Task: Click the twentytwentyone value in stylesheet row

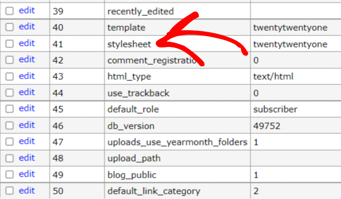Action: click(290, 44)
